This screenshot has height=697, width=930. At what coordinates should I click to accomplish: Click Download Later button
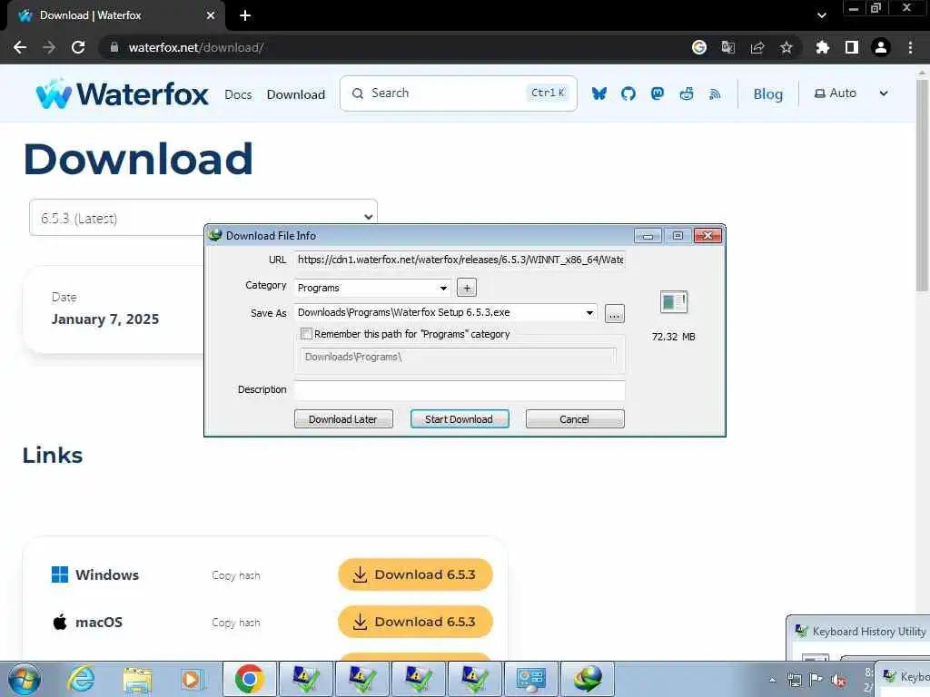pos(343,419)
